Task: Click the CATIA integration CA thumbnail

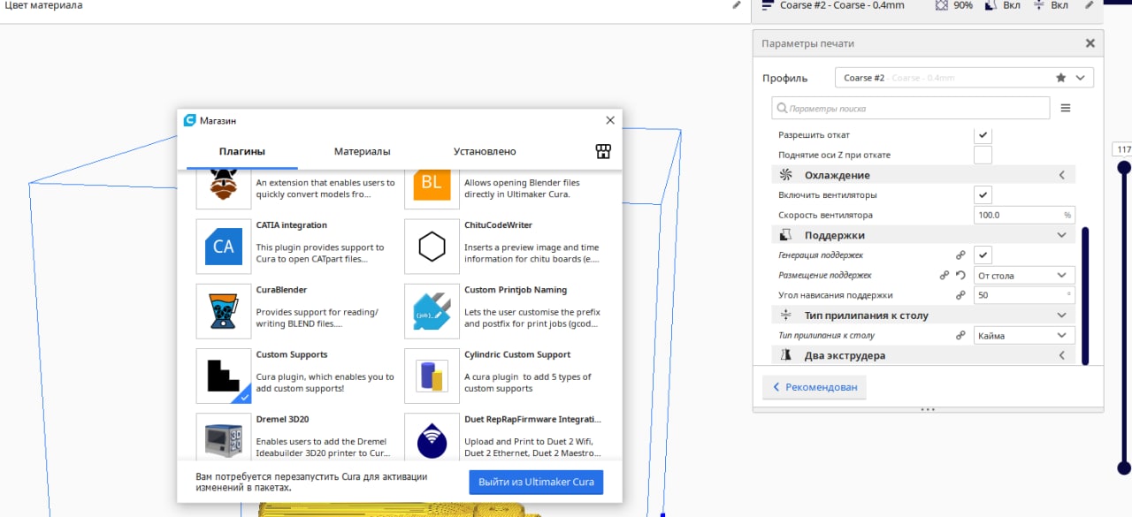Action: tap(223, 247)
